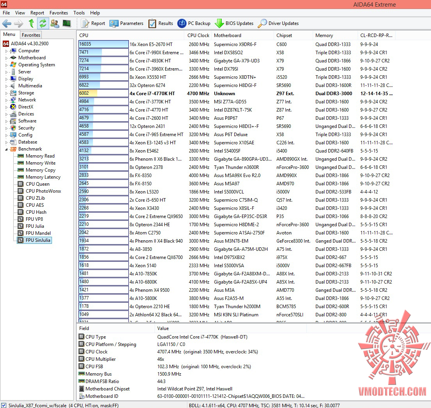
Task: Open the Tools menu
Action: (79, 13)
